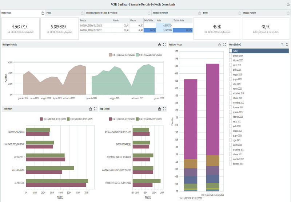Enable the dicembre 2021 month filter
The width and height of the screenshot is (291, 202).
[x=231, y=164]
